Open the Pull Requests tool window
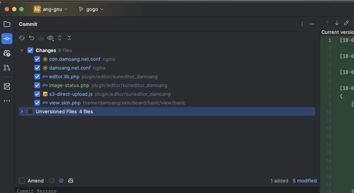This screenshot has width=354, height=193. (7, 68)
